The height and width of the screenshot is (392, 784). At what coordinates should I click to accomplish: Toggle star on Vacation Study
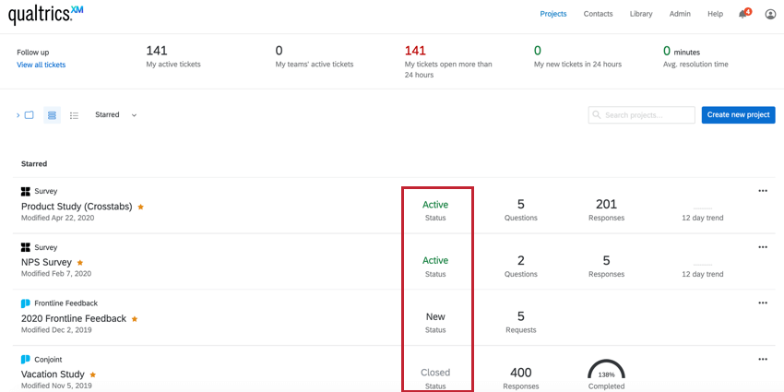tap(92, 374)
